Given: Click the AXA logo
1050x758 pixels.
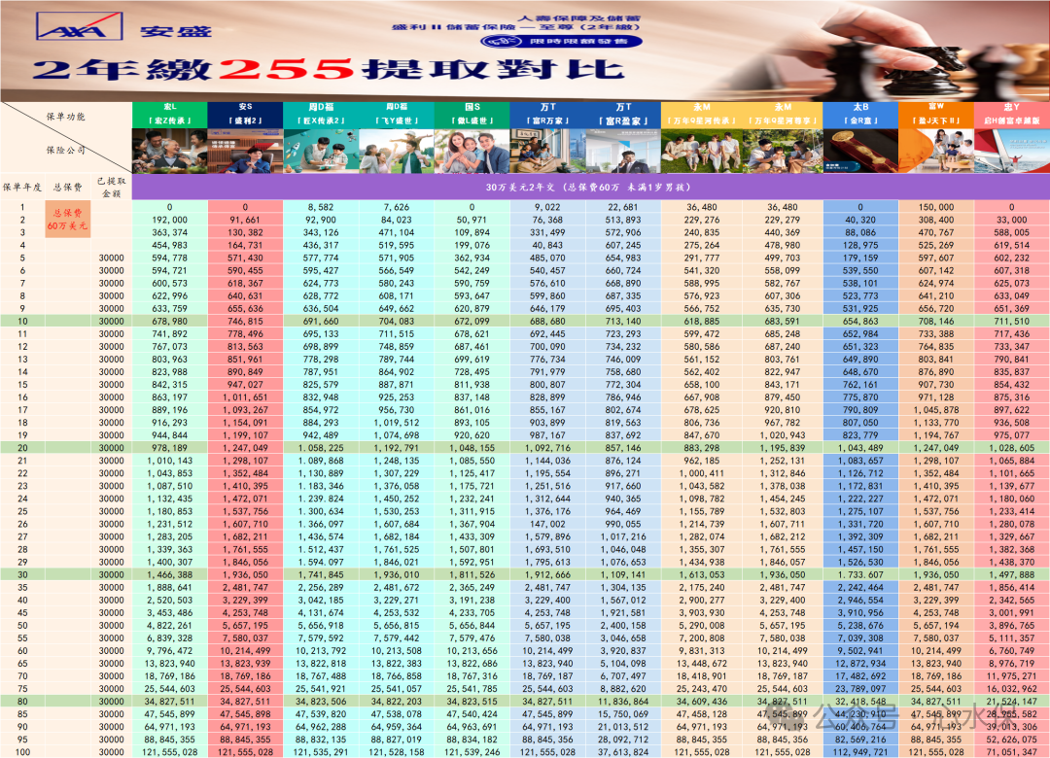Looking at the screenshot, I should 79,27.
